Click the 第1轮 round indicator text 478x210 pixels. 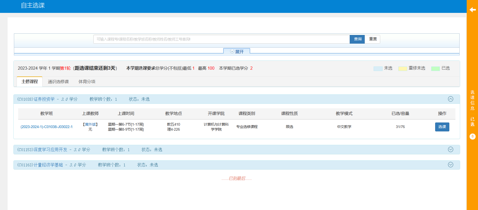click(65, 68)
